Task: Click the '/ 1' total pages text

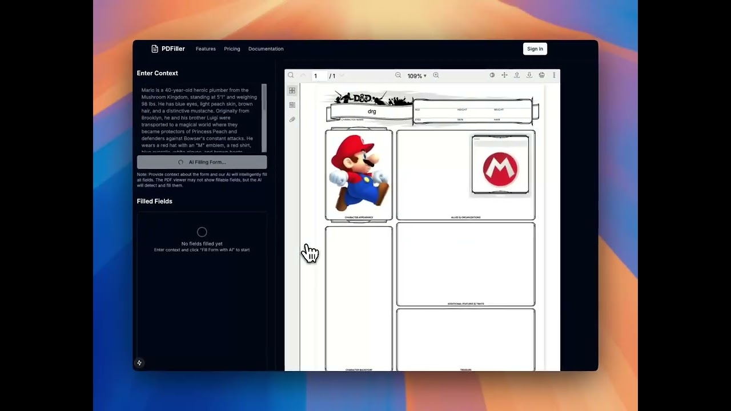Action: [332, 76]
